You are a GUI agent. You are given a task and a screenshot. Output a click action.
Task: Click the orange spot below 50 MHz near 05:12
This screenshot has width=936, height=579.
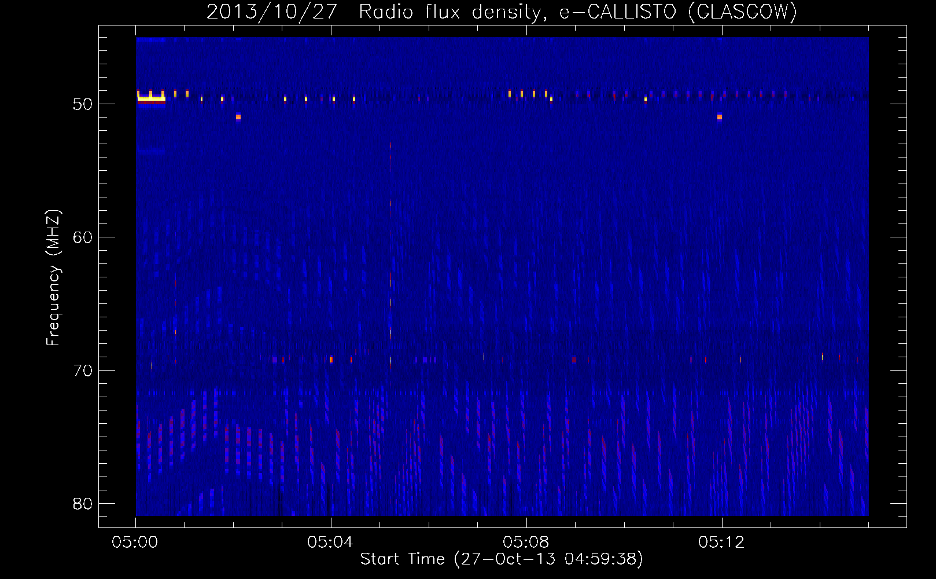[720, 117]
